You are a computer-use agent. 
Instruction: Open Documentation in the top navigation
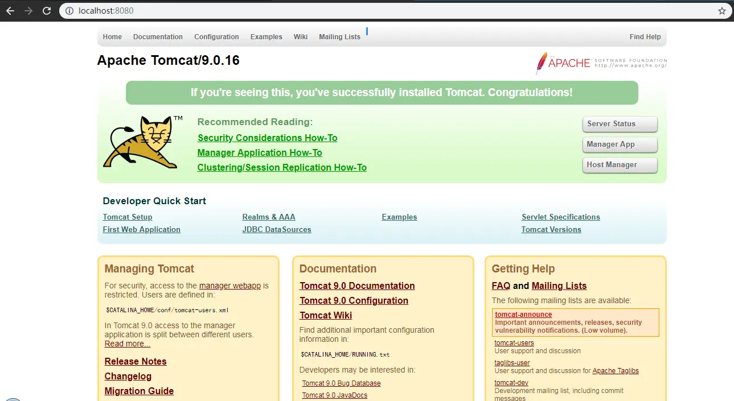158,37
